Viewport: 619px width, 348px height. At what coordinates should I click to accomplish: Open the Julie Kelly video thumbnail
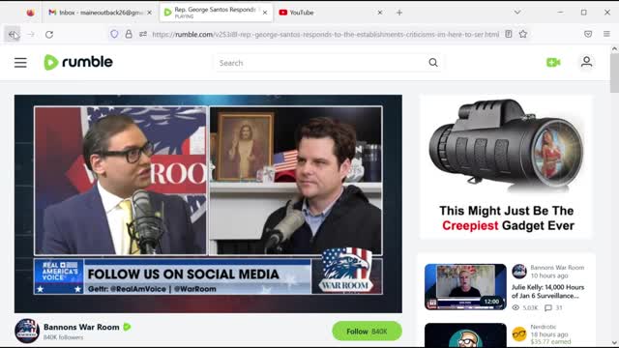pyautogui.click(x=465, y=287)
